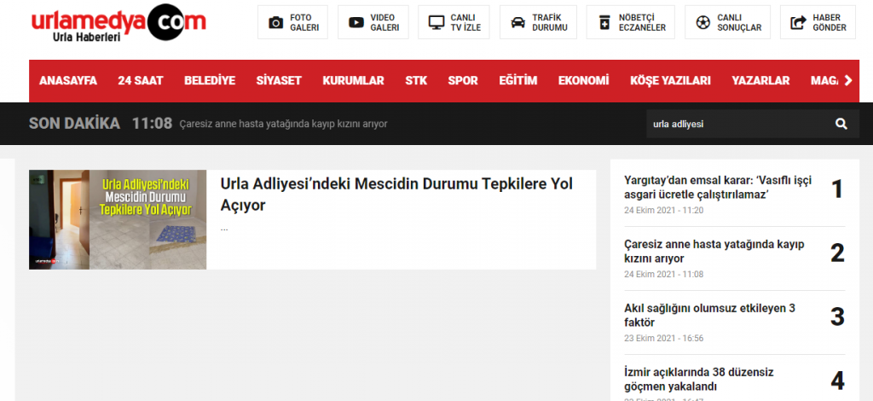
Task: Click the search magnifier icon
Action: (841, 124)
